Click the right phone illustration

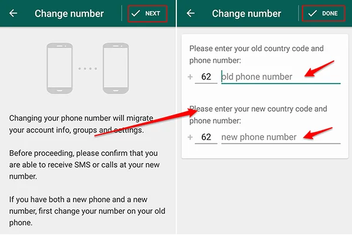click(x=116, y=68)
